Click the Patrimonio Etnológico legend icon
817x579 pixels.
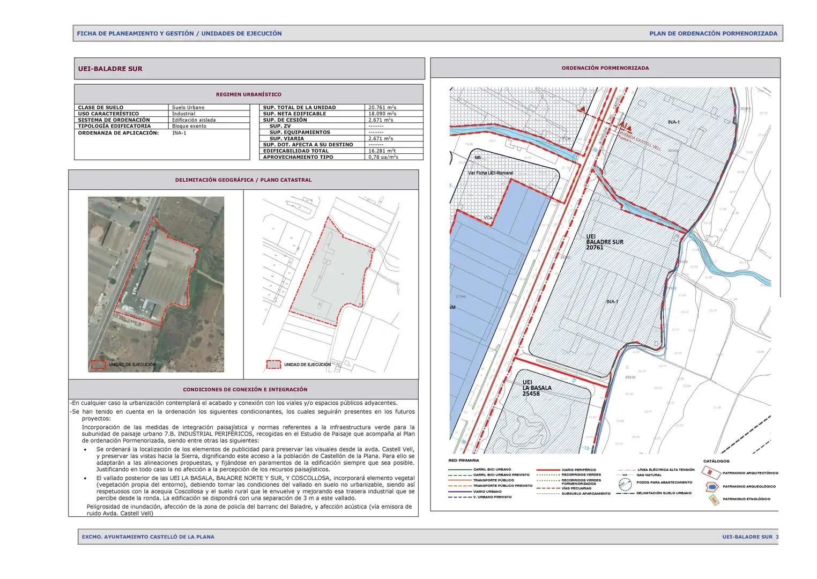(713, 500)
